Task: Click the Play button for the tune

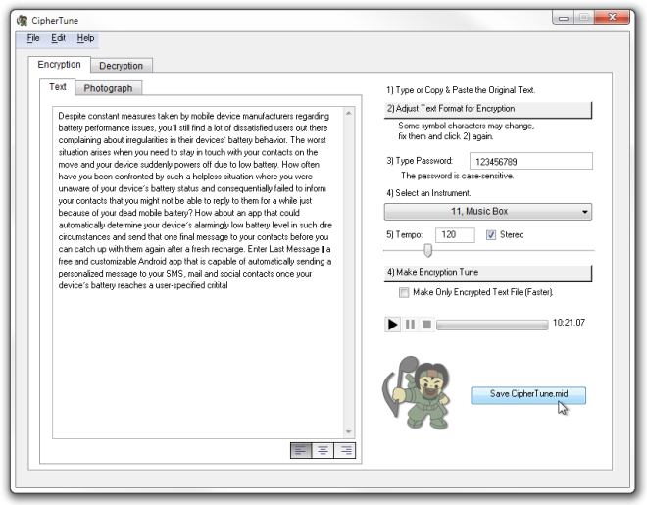Action: tap(393, 324)
